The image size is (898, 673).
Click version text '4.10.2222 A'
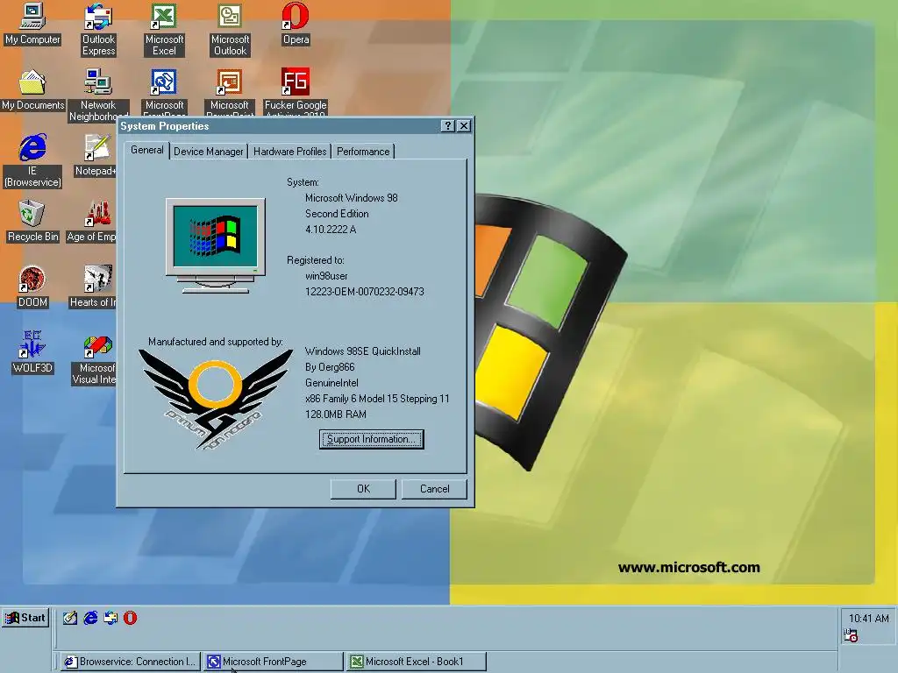pos(331,230)
